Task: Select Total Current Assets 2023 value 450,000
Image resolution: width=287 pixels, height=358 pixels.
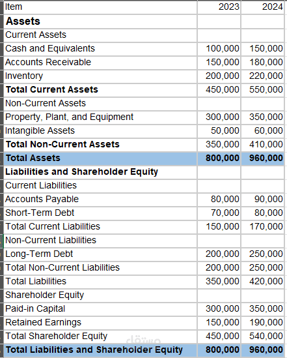Action: click(219, 90)
